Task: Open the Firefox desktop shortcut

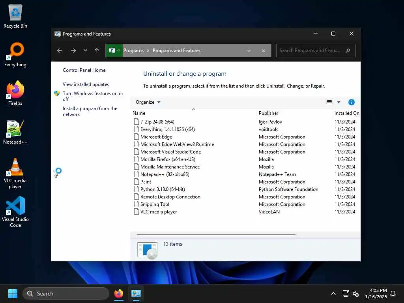Action: (15, 93)
